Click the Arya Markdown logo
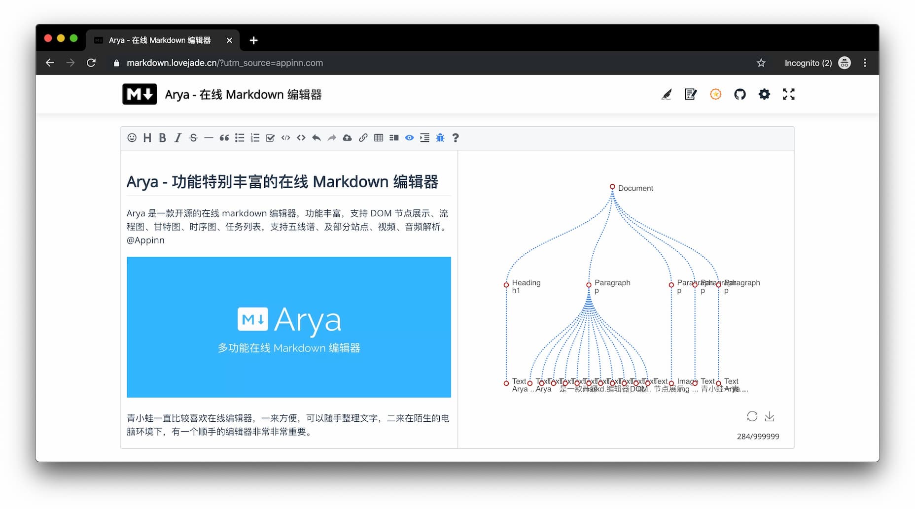The image size is (915, 509). (x=140, y=94)
